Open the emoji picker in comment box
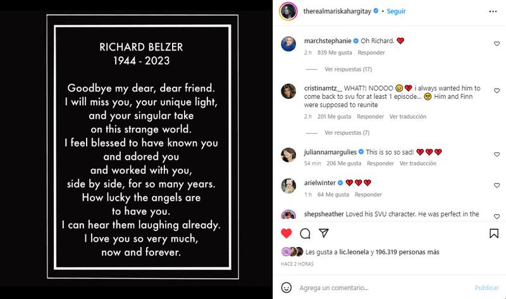The image size is (506, 299). pos(287,288)
